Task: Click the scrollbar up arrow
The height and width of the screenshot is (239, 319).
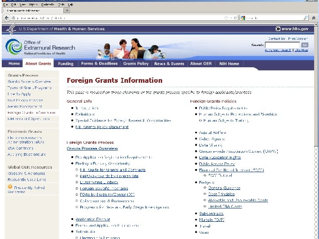Action: point(316,25)
